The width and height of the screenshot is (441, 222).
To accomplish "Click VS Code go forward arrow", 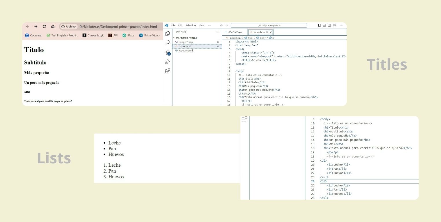I will pyautogui.click(x=227, y=25).
